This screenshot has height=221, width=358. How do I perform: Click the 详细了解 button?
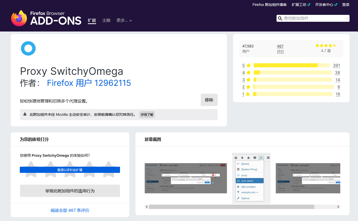click(147, 114)
